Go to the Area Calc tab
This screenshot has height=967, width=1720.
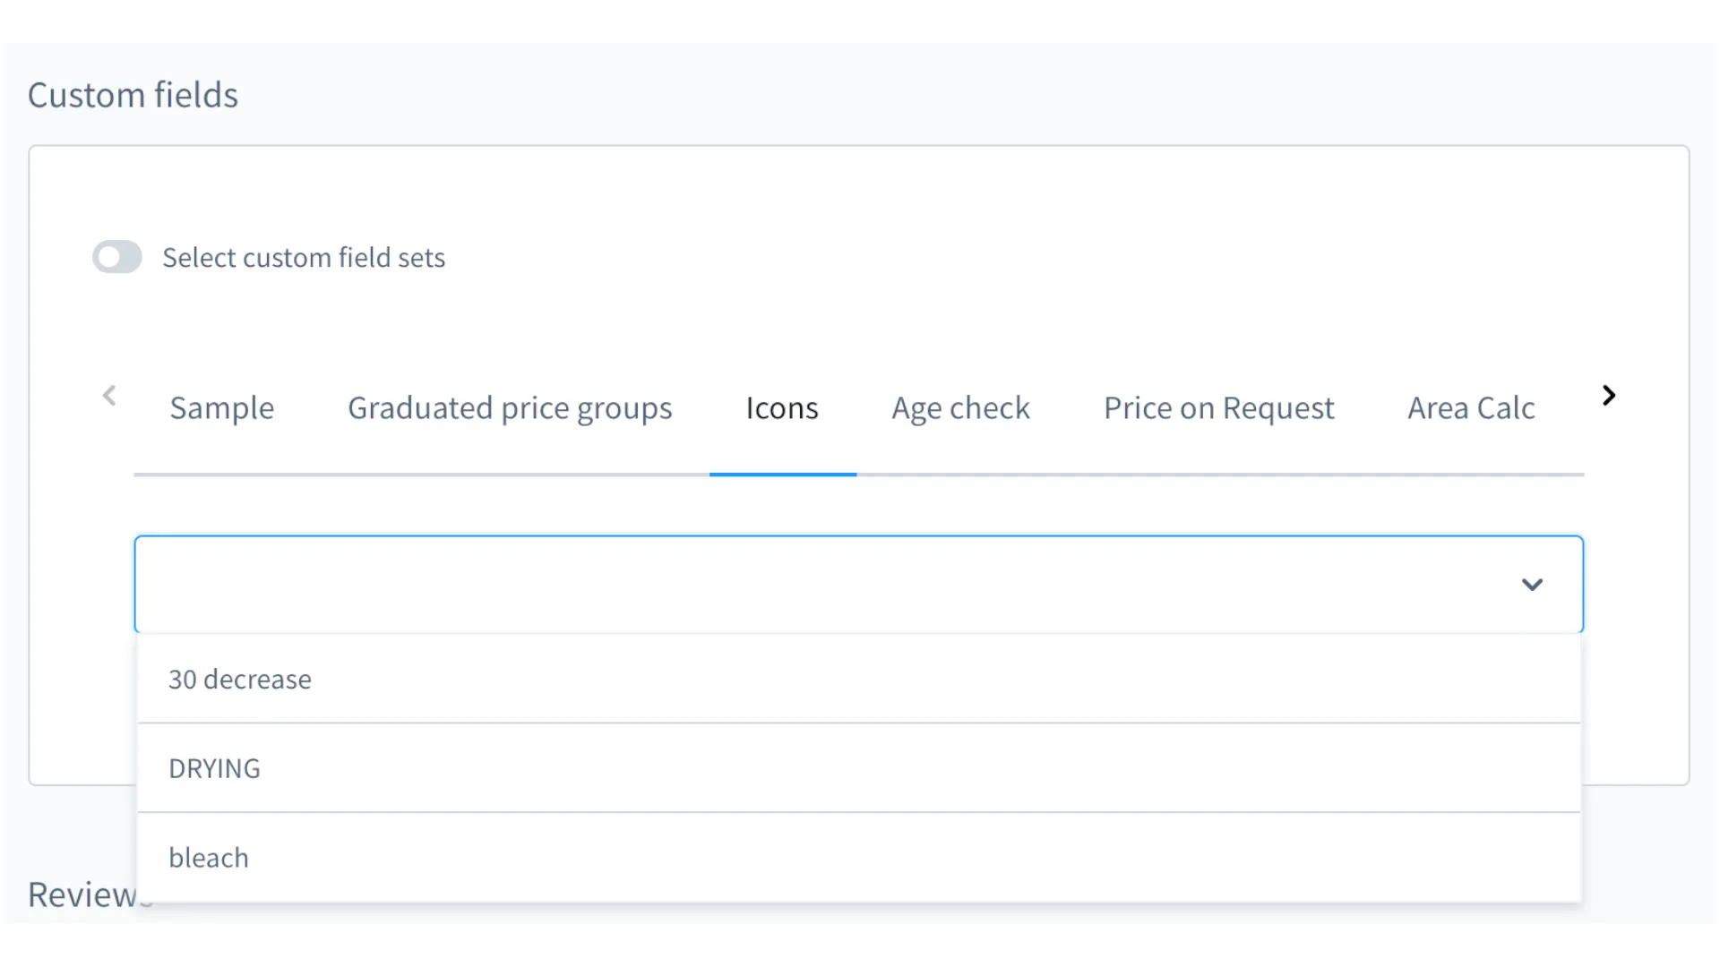point(1471,408)
